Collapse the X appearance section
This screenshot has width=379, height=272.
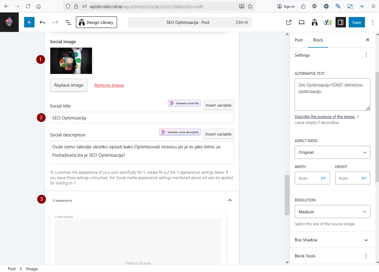click(230, 200)
